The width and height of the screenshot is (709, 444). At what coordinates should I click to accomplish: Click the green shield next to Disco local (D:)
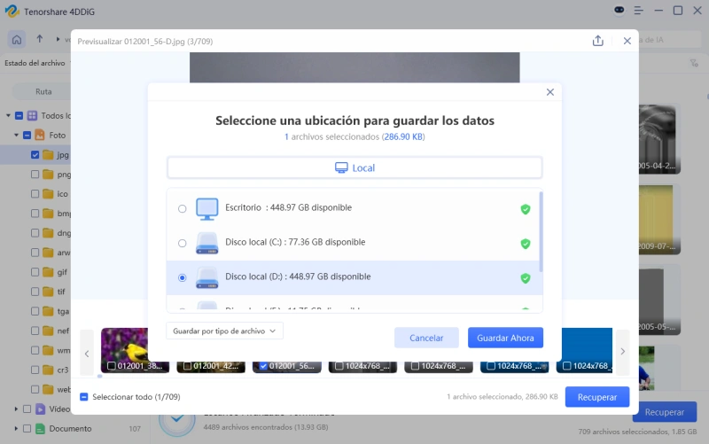[x=525, y=278]
